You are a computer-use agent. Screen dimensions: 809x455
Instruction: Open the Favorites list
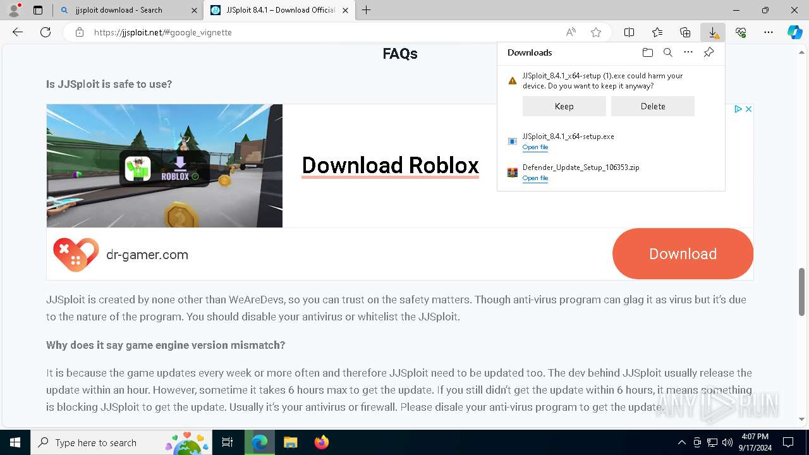pyautogui.click(x=657, y=32)
